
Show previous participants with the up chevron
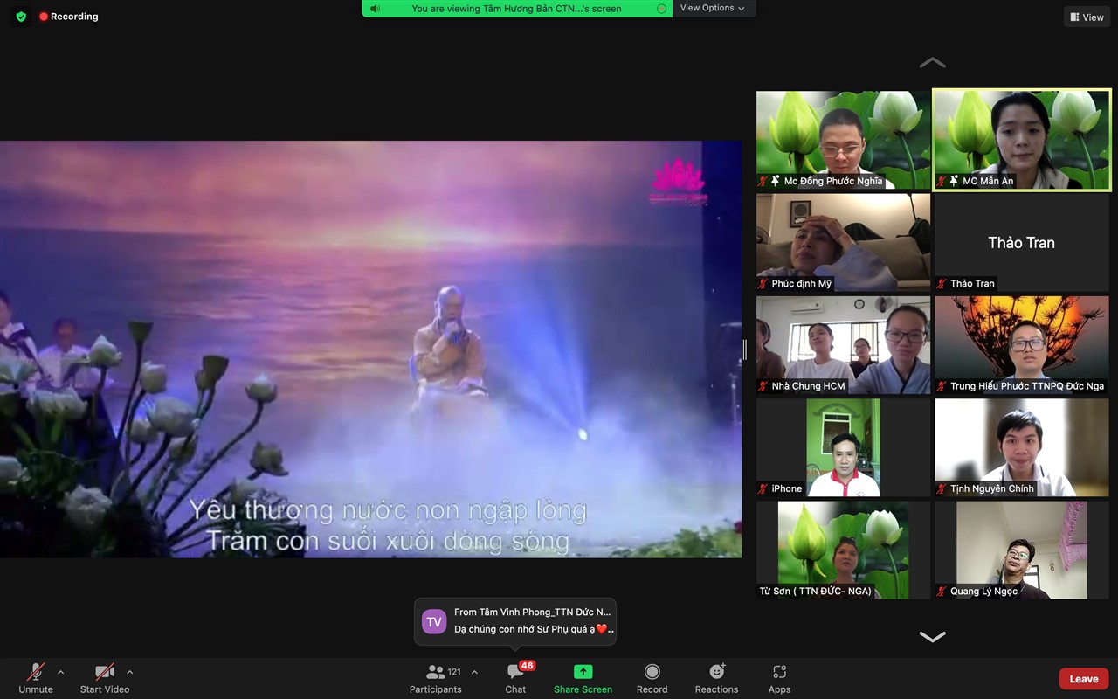(x=933, y=63)
